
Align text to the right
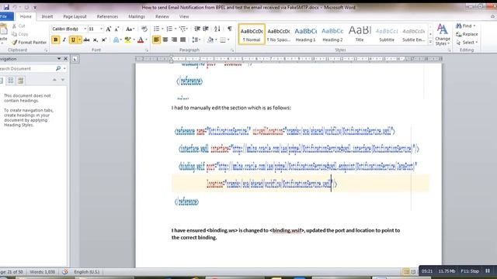174,40
